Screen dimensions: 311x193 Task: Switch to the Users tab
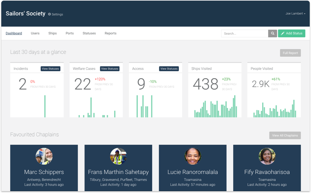(x=35, y=33)
